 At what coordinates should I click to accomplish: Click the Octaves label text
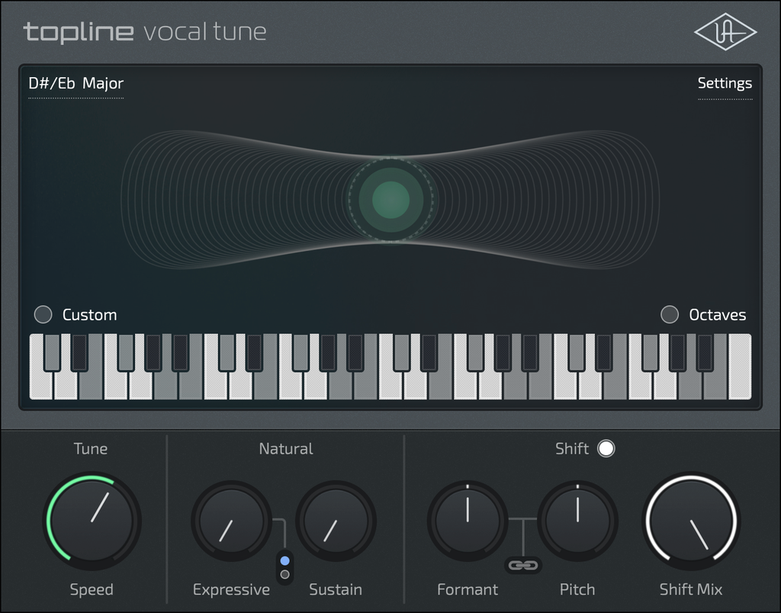[717, 315]
